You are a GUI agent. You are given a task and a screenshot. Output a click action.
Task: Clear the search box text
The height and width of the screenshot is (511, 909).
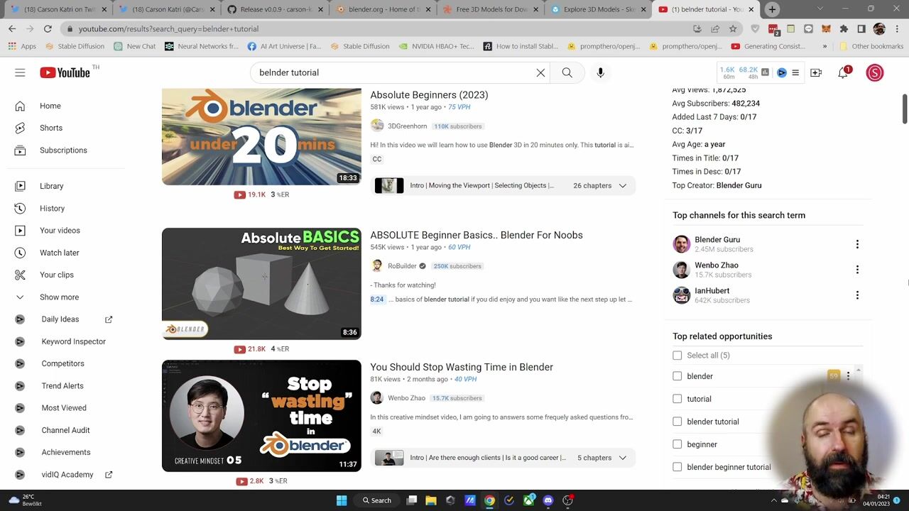pos(540,72)
